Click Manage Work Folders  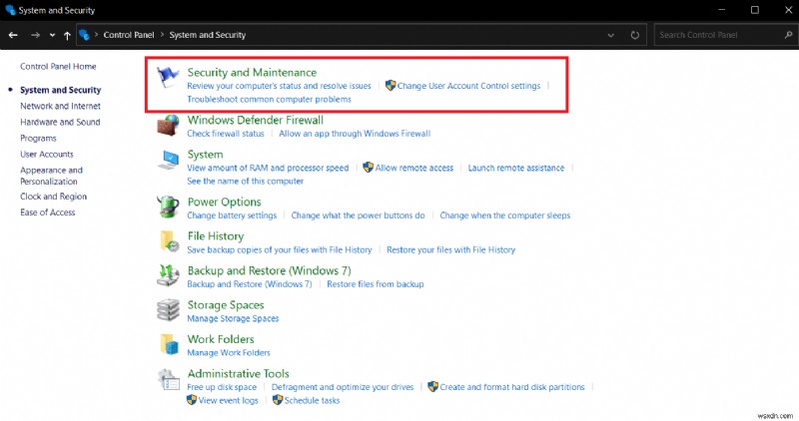pos(229,352)
